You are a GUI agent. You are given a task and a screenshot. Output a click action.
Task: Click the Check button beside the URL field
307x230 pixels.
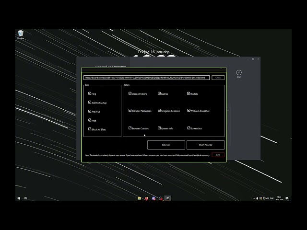pyautogui.click(x=218, y=78)
